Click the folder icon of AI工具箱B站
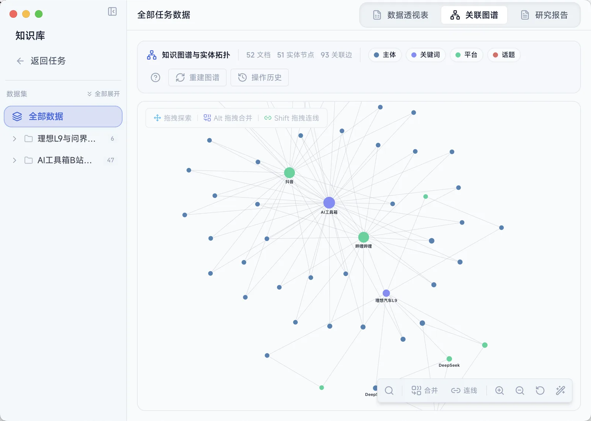The width and height of the screenshot is (591, 421). coord(28,160)
